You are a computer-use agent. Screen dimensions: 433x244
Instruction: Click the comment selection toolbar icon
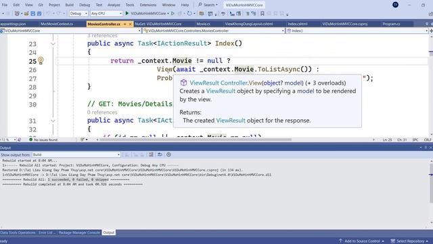[x=248, y=14]
